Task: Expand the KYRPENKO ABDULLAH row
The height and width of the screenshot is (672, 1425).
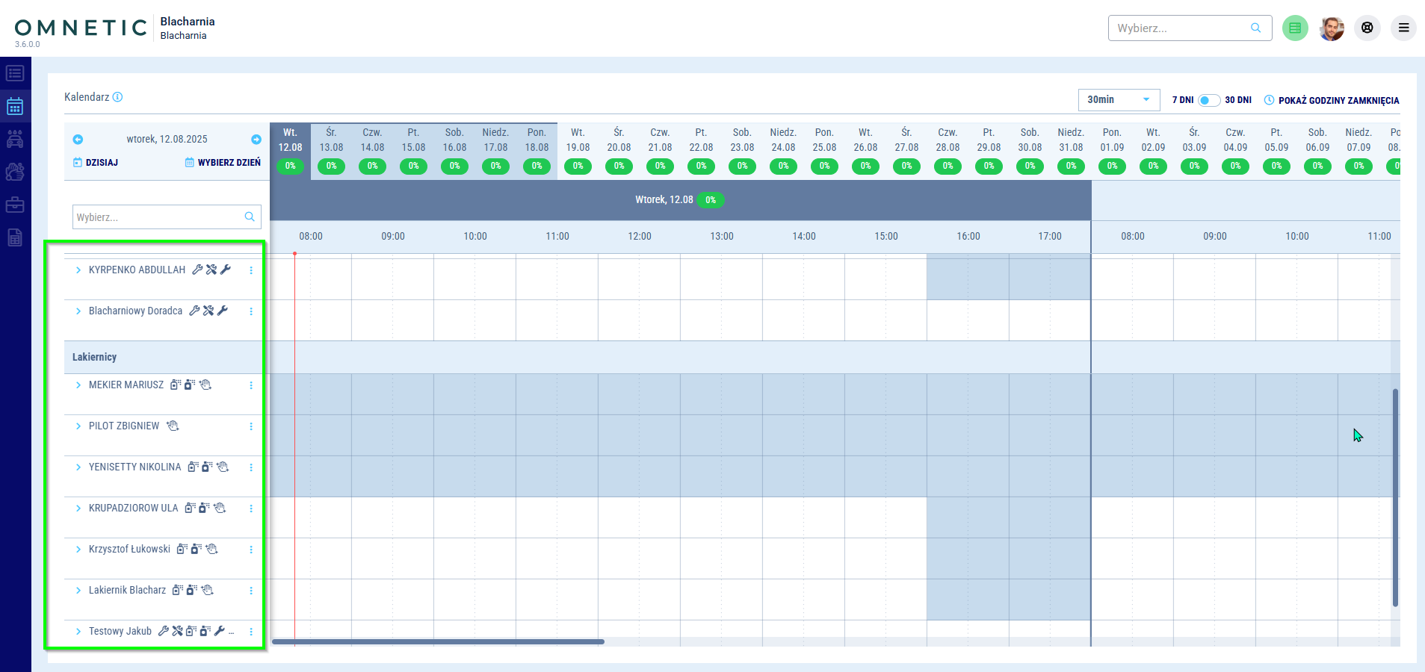Action: point(78,270)
